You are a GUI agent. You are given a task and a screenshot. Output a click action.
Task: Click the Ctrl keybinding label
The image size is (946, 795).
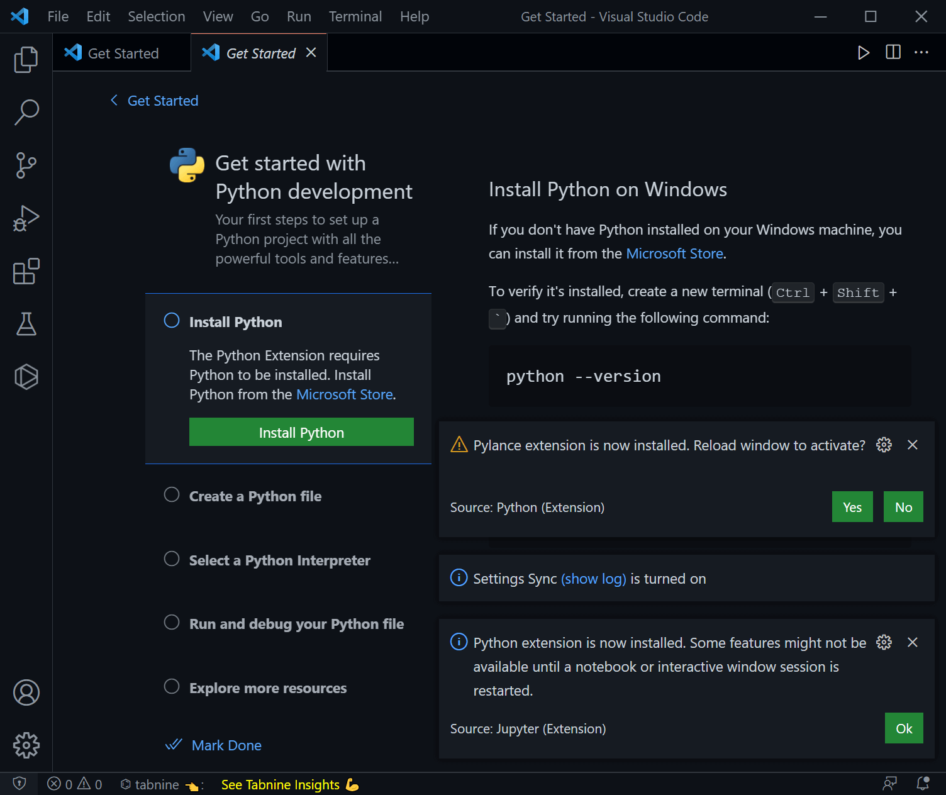point(793,292)
